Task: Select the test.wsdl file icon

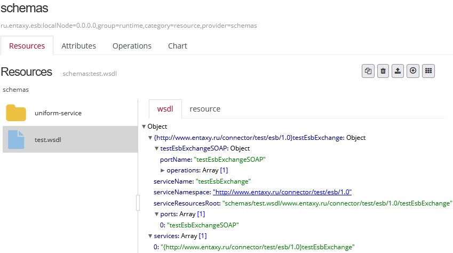Action: [16, 139]
